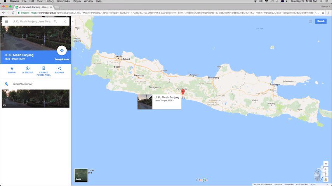Send to phone with KIRIM KE PONSEL ANDA
This screenshot has width=332, height=186.
pos(43,71)
